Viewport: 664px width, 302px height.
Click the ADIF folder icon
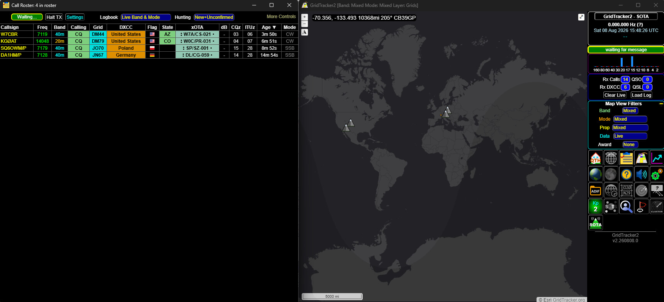596,191
